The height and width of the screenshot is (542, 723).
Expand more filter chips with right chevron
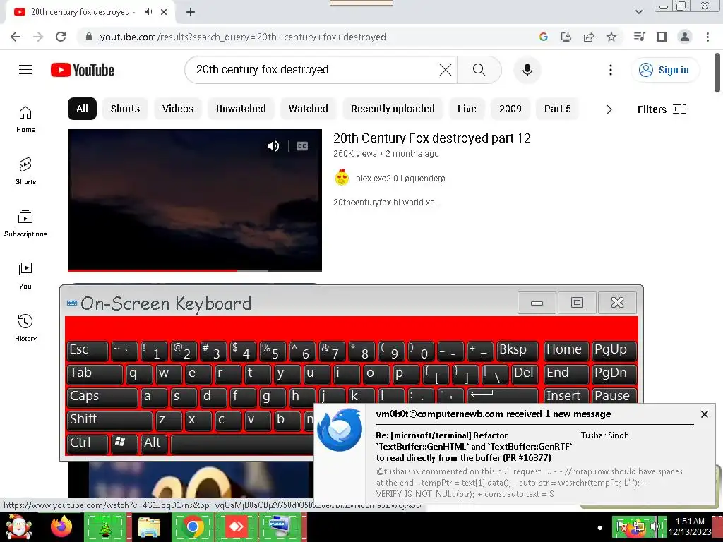(x=609, y=109)
